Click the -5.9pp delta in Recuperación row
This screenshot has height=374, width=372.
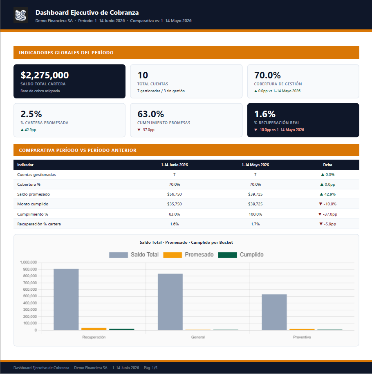[327, 224]
